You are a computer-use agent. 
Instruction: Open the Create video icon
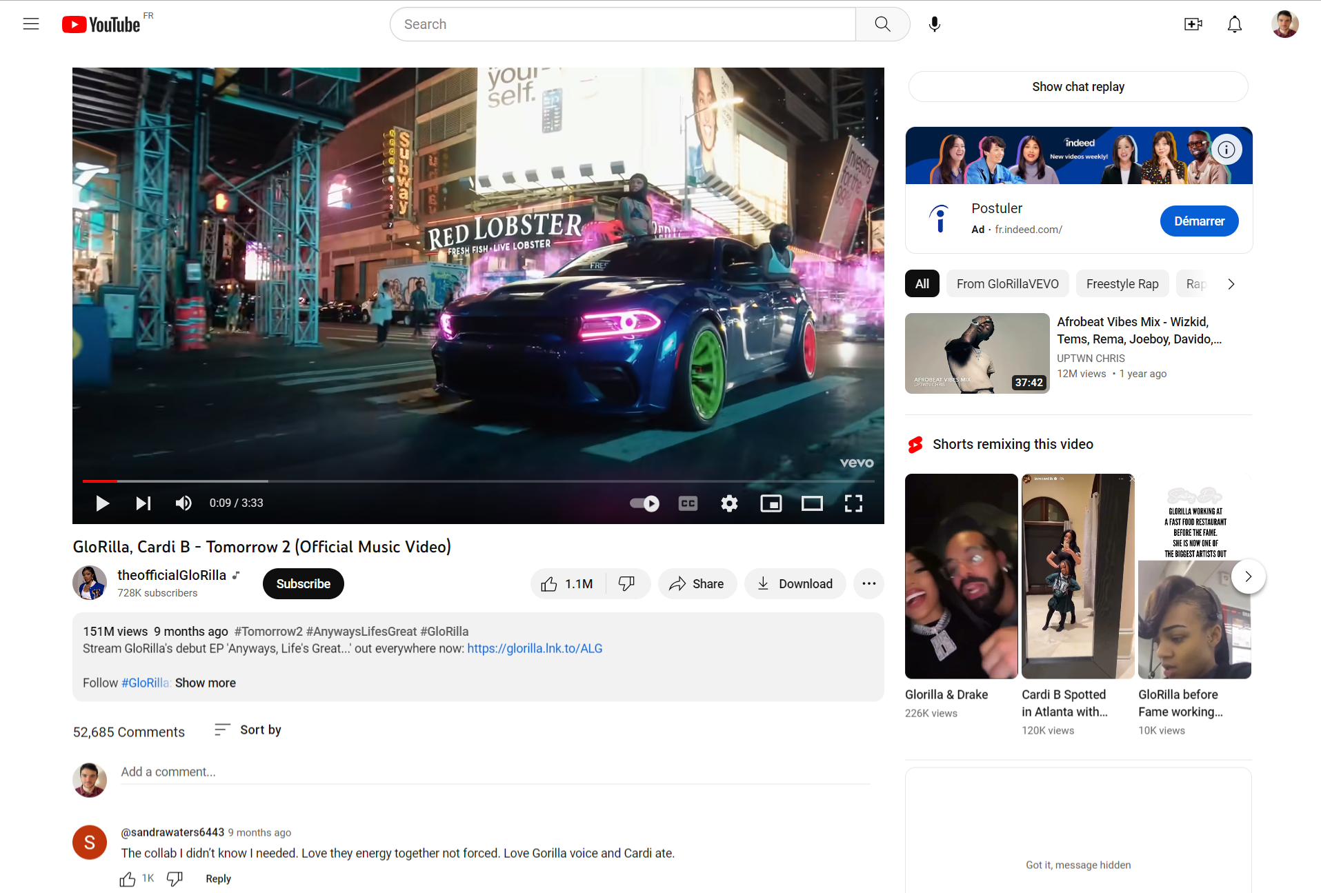(x=1193, y=24)
